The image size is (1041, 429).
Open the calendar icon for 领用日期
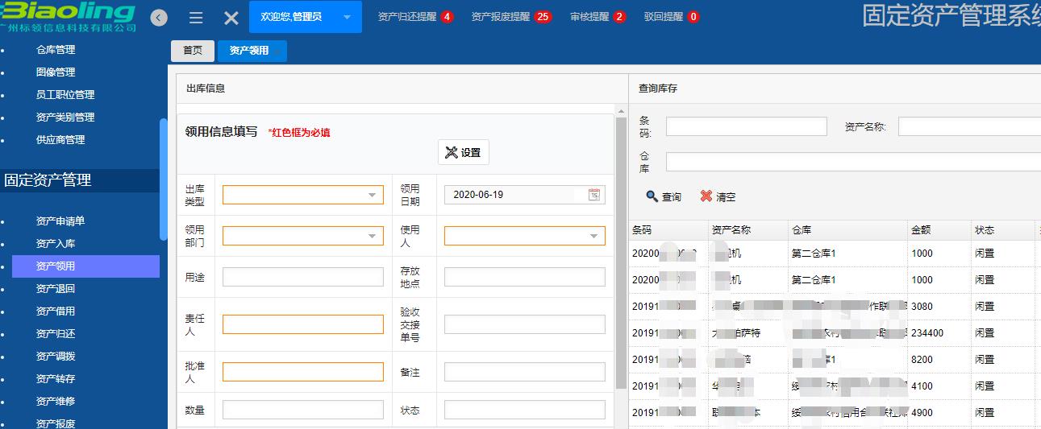pos(593,195)
